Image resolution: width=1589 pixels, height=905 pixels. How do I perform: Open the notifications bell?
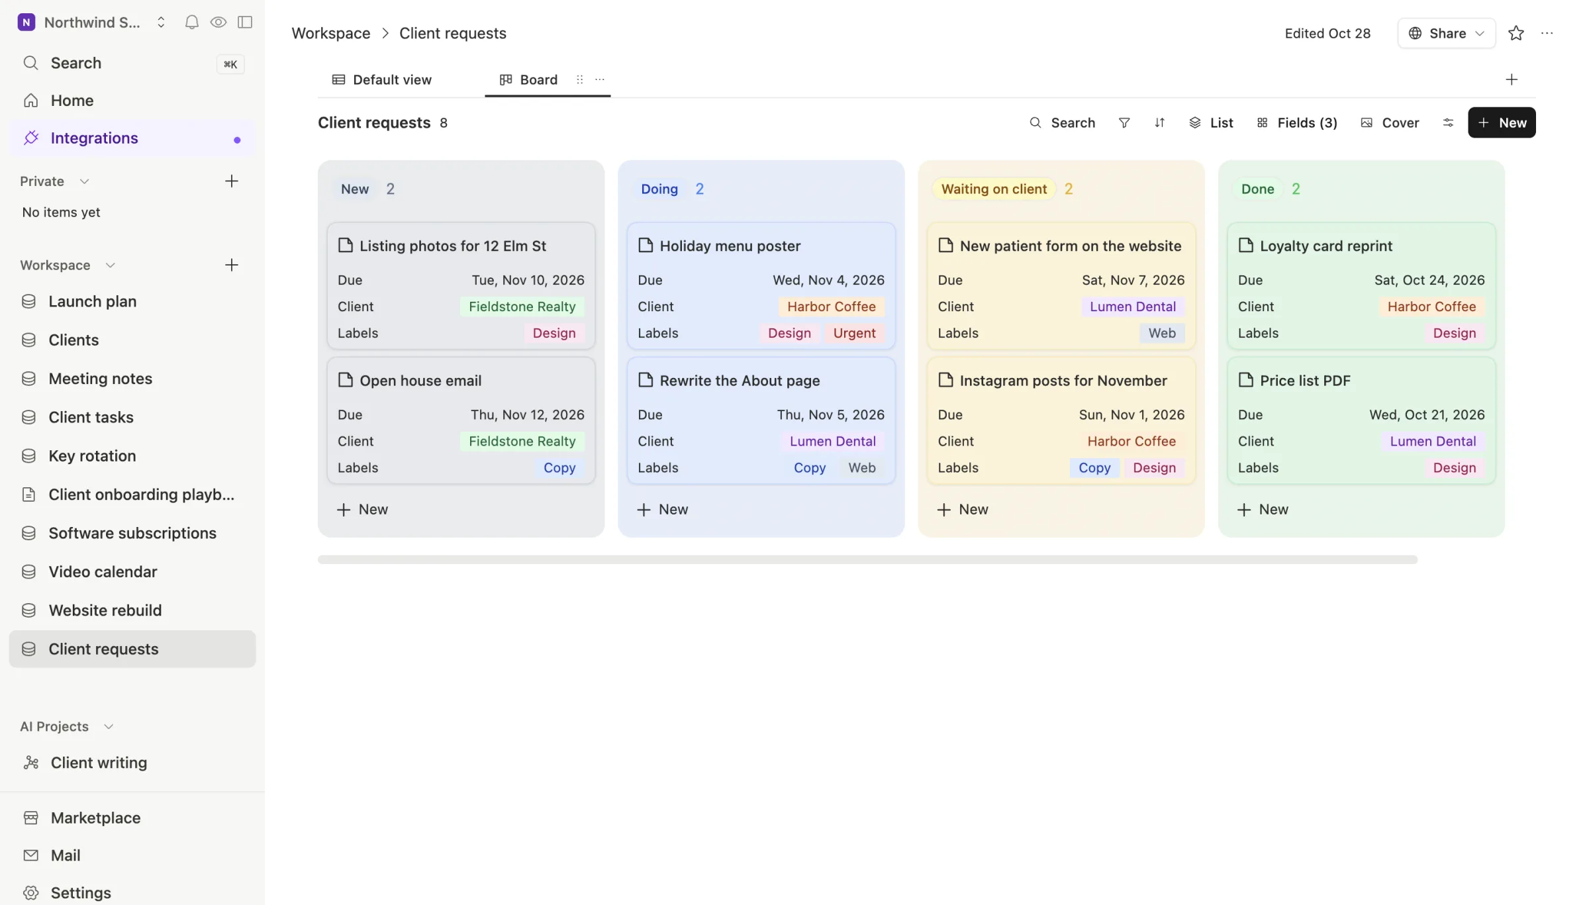(191, 23)
